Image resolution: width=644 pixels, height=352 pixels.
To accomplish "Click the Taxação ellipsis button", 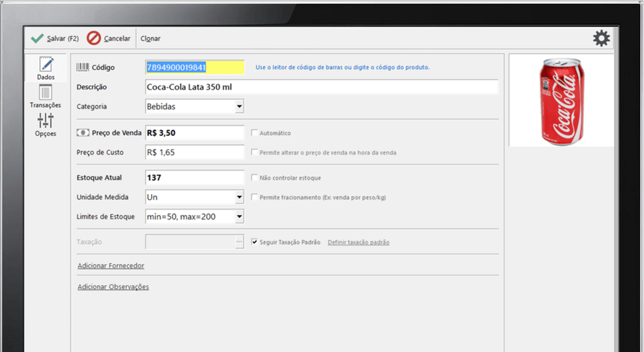I will click(239, 242).
